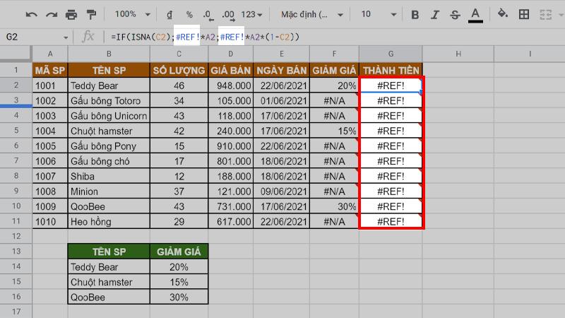Toggle bold formatting

click(x=415, y=15)
